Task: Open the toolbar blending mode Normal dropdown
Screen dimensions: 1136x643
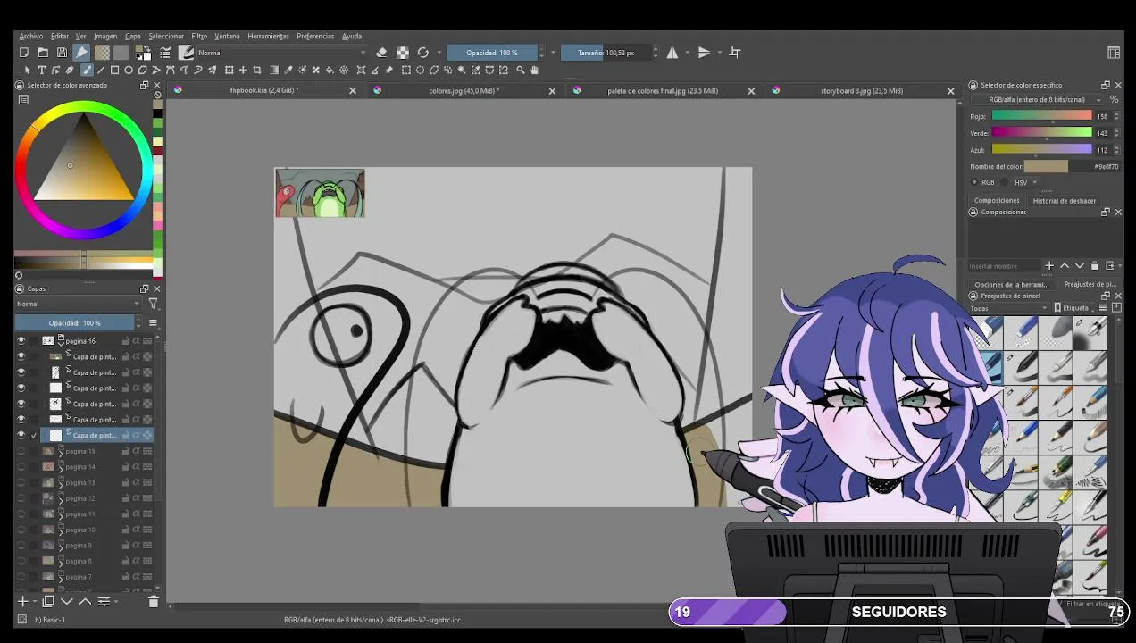Action: (281, 53)
